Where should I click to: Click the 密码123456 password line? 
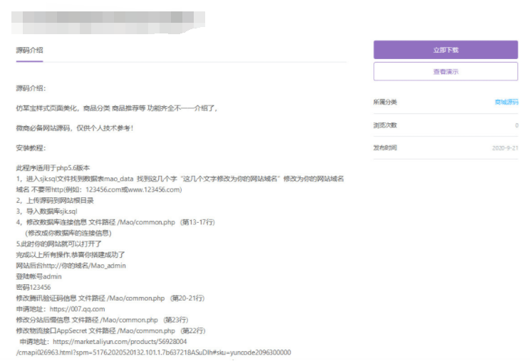tap(33, 287)
